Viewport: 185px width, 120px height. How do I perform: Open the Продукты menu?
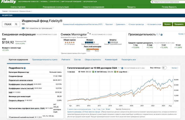tap(131, 7)
